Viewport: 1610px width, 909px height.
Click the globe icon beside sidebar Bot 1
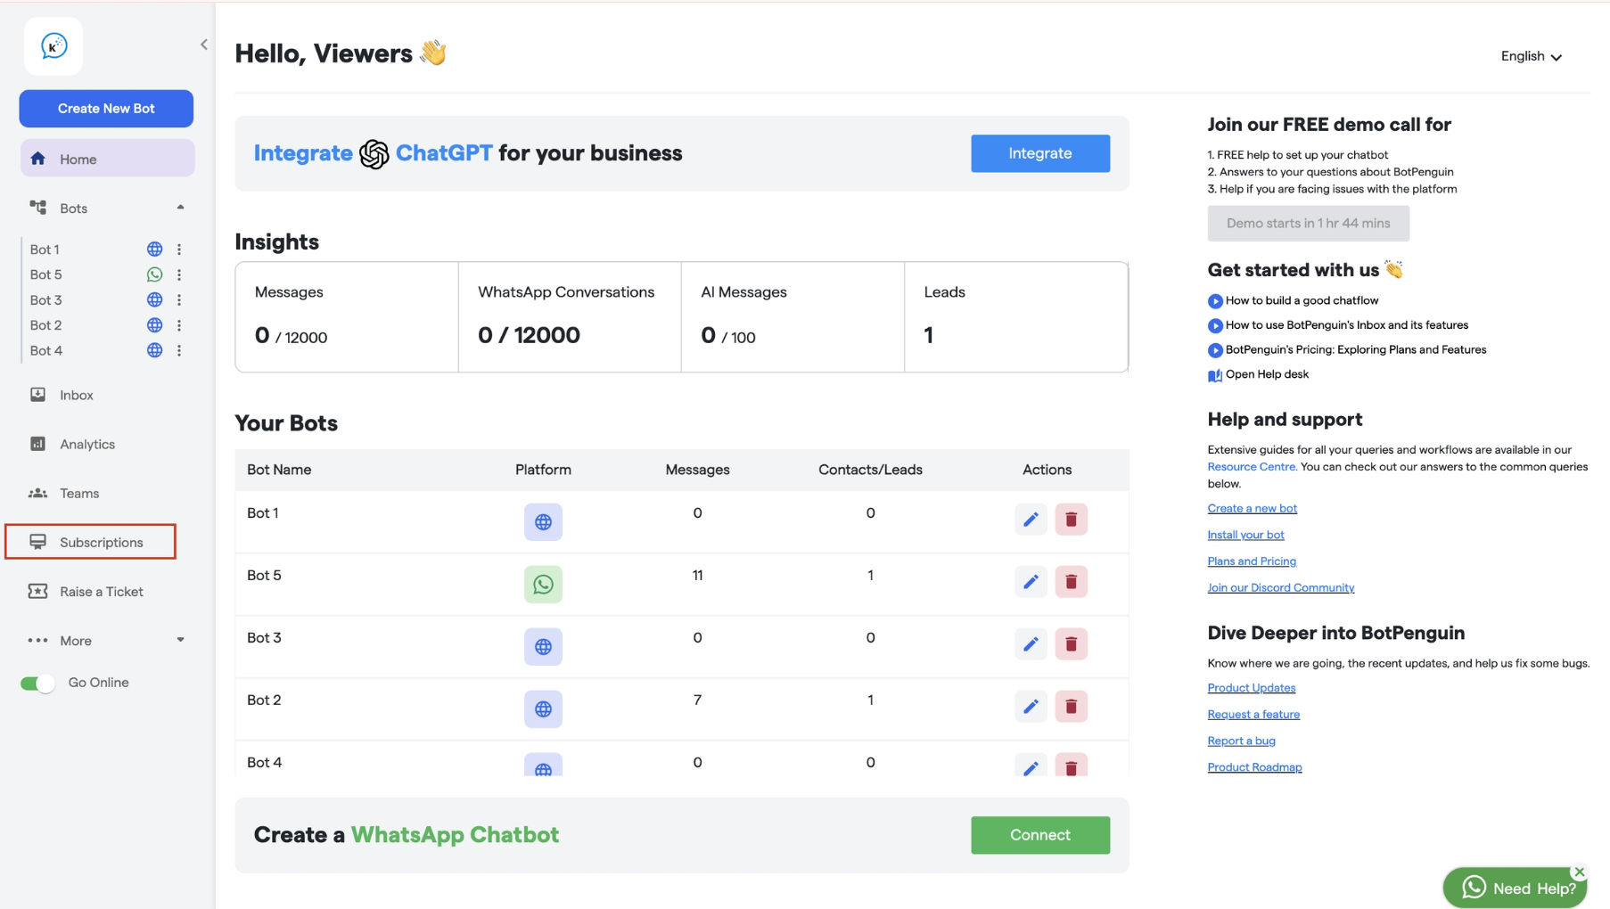coord(154,250)
